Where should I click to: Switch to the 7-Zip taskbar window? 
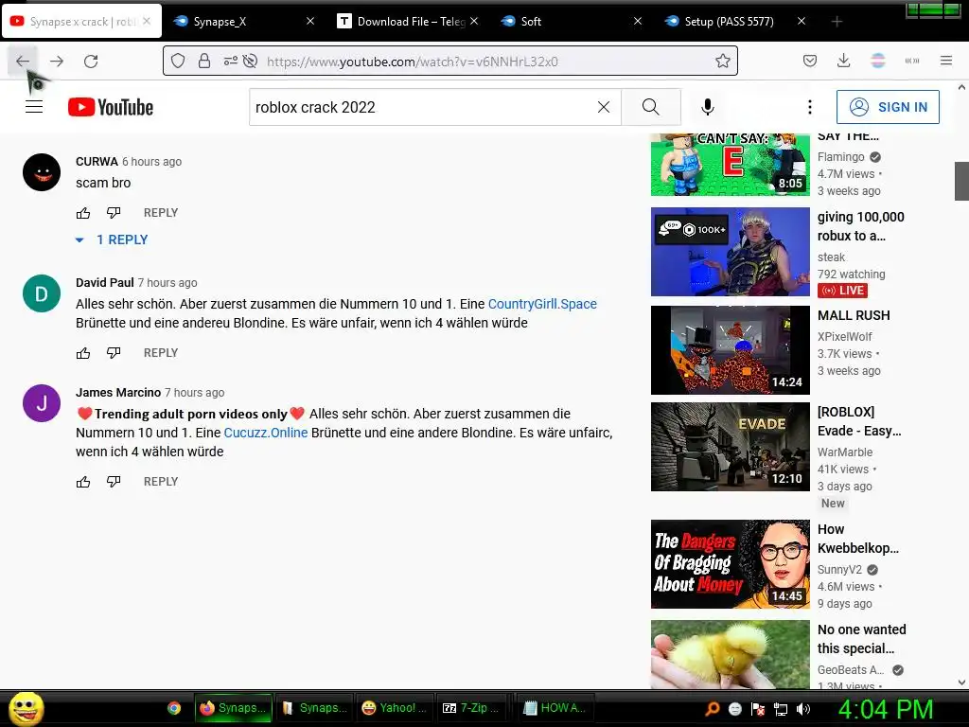pyautogui.click(x=471, y=708)
